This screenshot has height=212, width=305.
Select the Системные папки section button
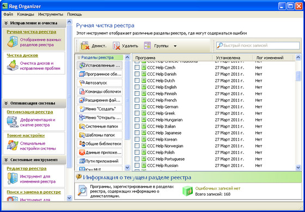[x=99, y=126]
